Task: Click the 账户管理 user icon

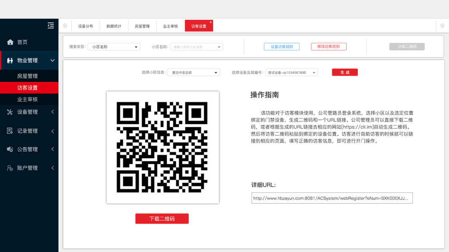Action: 10,168
